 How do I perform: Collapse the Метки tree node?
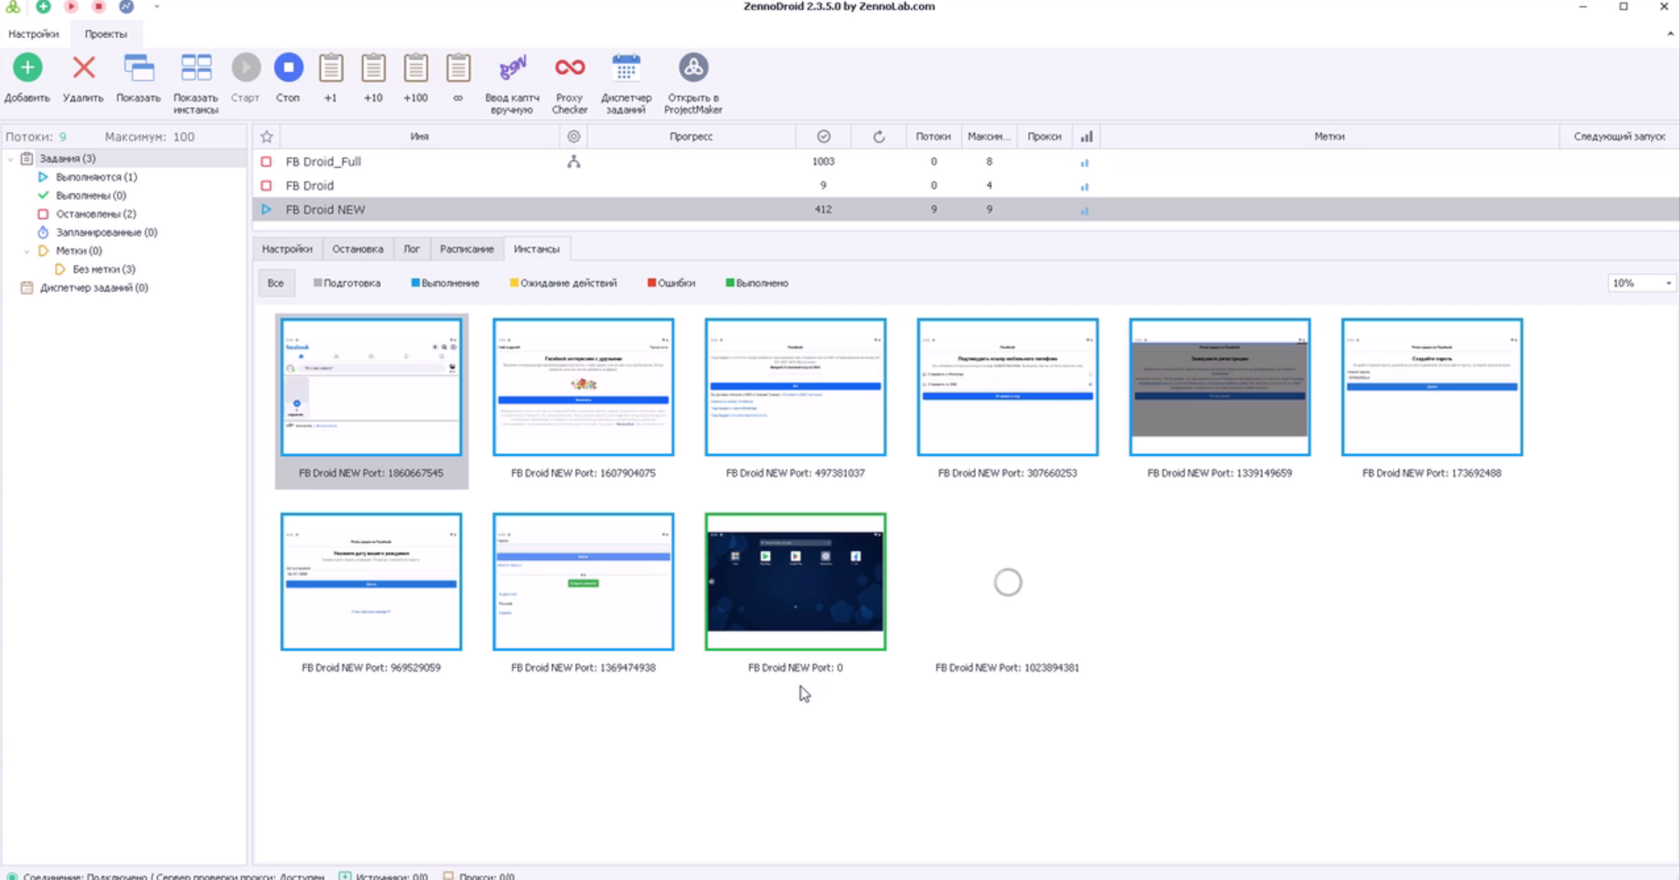click(x=26, y=251)
